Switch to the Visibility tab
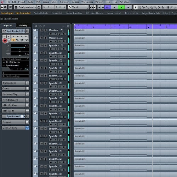Image resolution: width=177 pixels, height=177 pixels. tap(23, 25)
